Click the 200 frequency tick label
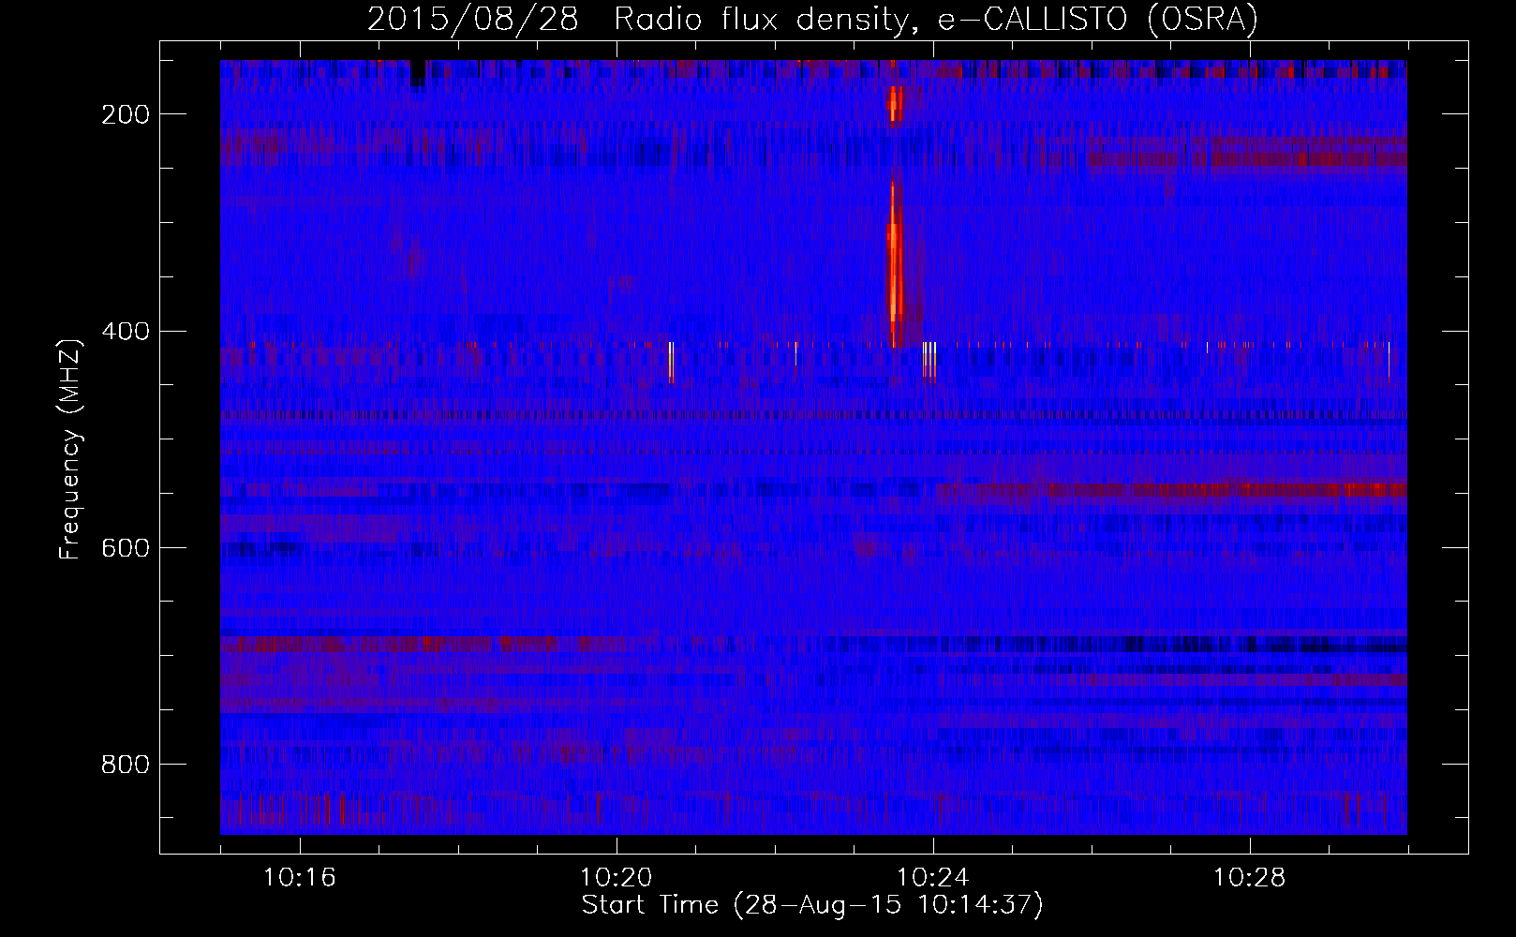 coord(126,114)
